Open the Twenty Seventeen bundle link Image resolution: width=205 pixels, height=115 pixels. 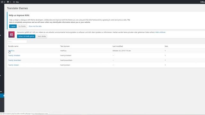[x=15, y=60]
